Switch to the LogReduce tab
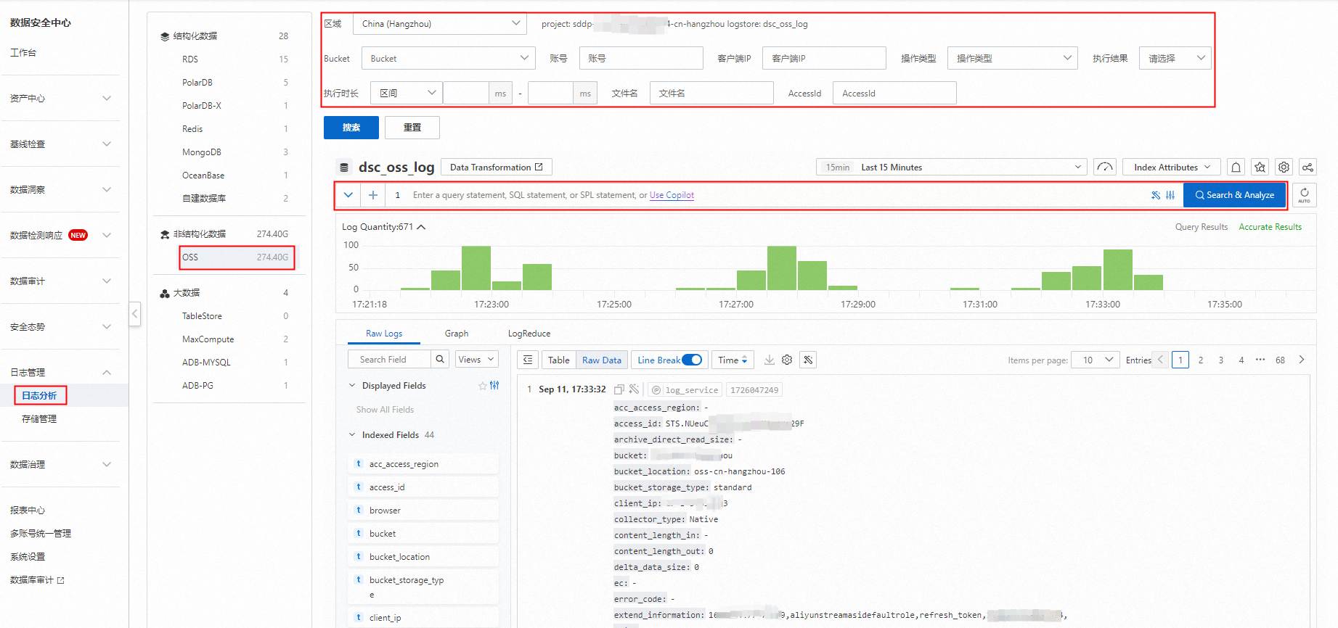 pos(529,334)
